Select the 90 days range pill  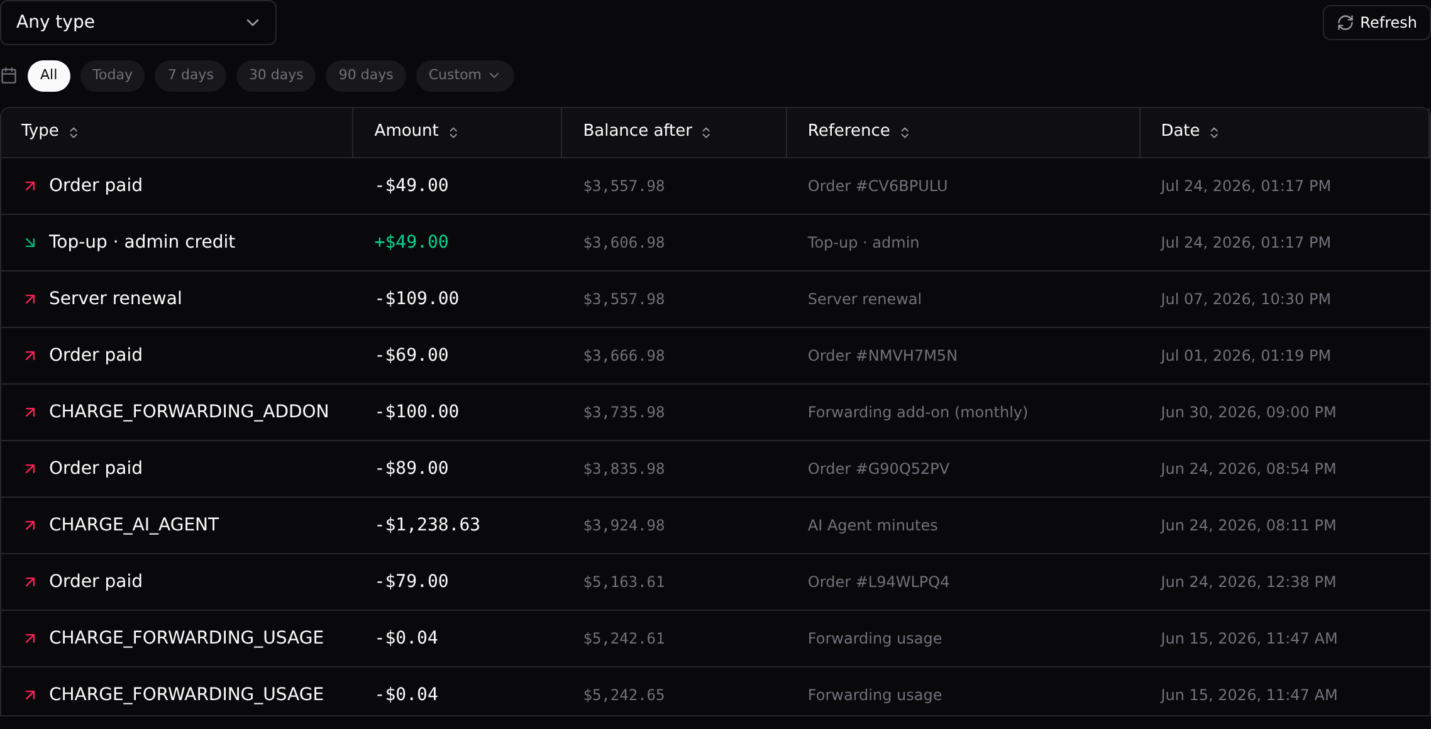(366, 75)
